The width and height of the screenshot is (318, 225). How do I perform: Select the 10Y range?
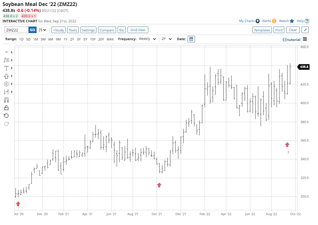click(93, 39)
